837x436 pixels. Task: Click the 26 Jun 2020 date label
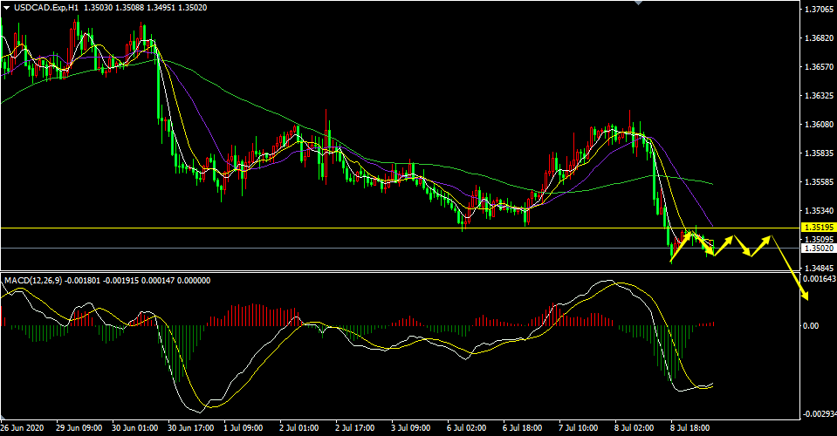coord(22,428)
